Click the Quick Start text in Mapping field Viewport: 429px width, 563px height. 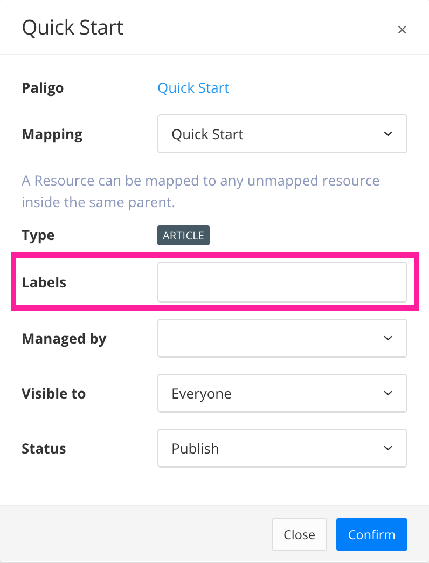pyautogui.click(x=206, y=134)
